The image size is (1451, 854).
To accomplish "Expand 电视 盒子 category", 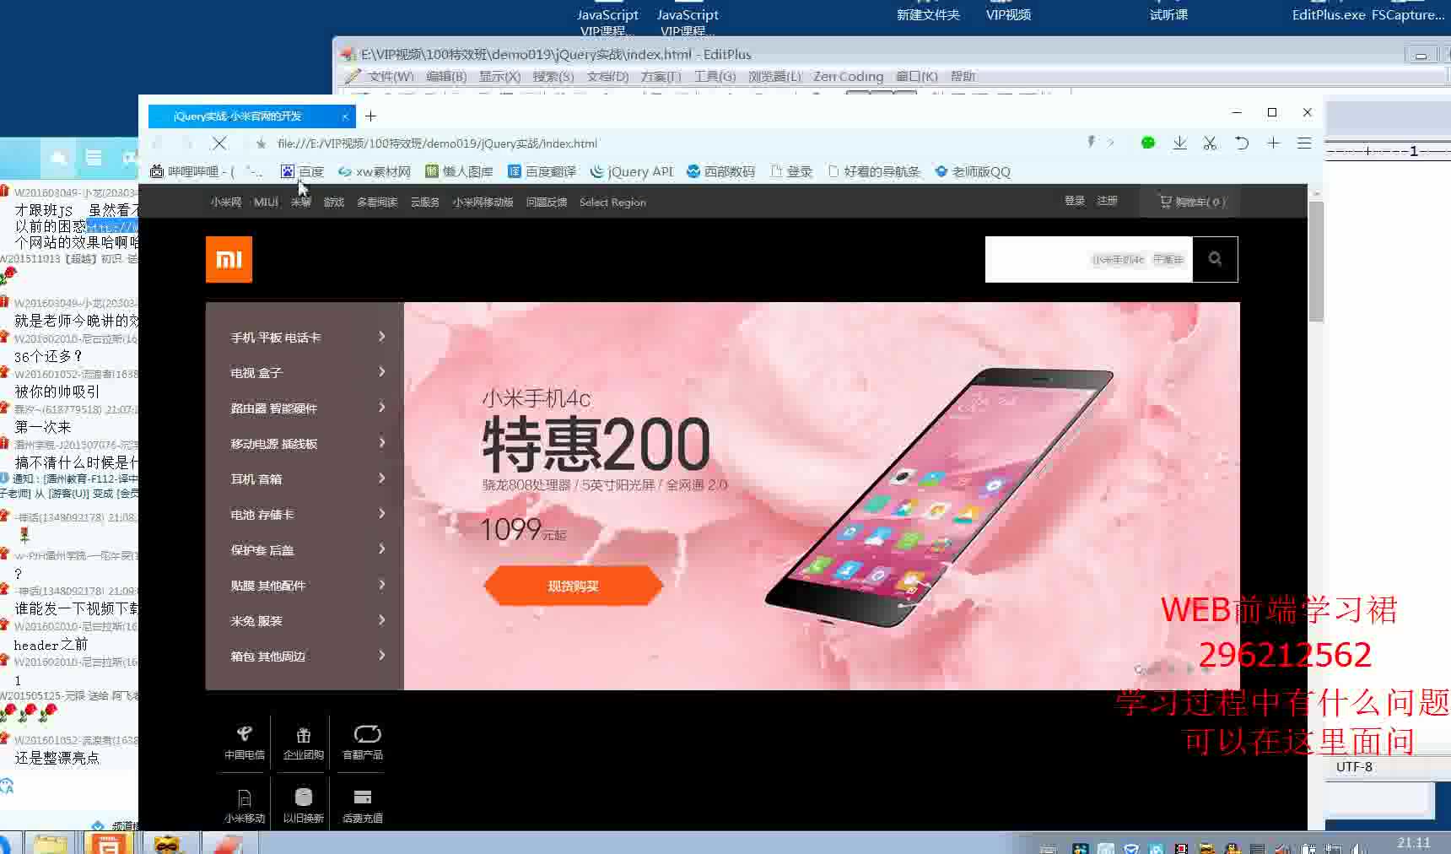I will [305, 373].
